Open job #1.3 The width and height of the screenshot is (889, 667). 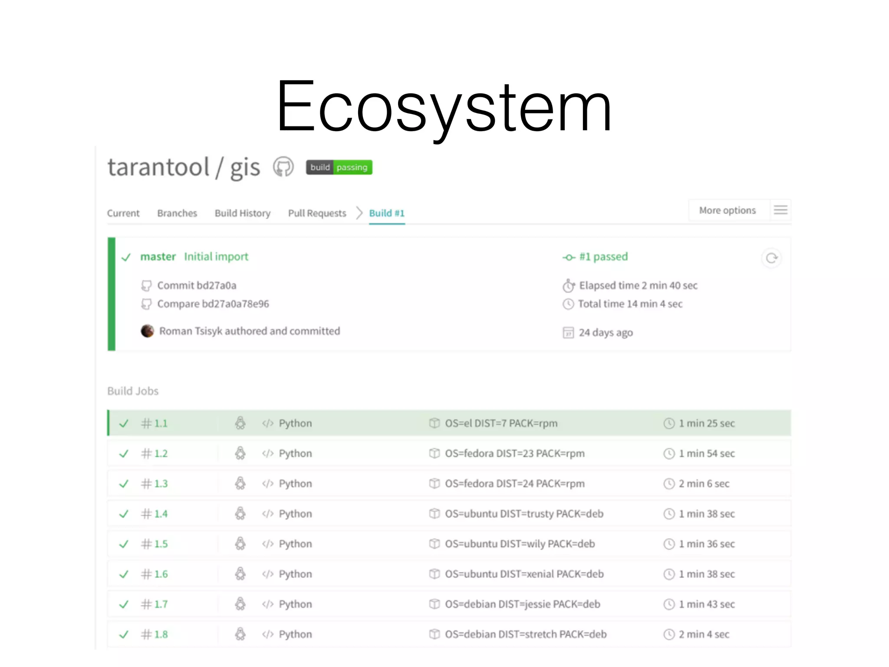point(449,483)
